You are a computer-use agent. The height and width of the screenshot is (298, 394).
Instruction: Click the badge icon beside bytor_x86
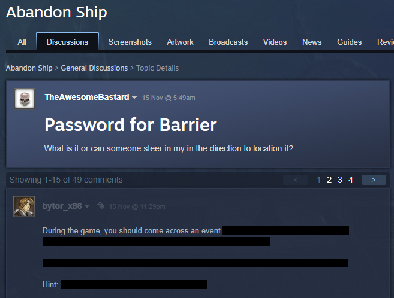pyautogui.click(x=100, y=205)
